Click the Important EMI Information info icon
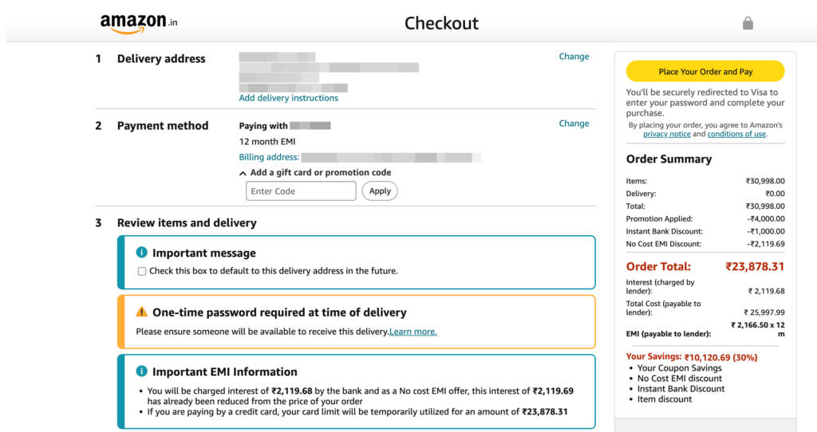 (x=142, y=371)
